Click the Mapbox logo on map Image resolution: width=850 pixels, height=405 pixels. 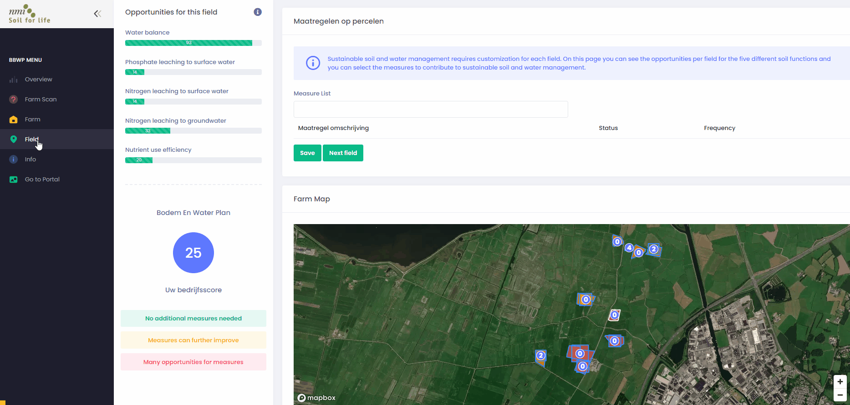[x=317, y=398]
